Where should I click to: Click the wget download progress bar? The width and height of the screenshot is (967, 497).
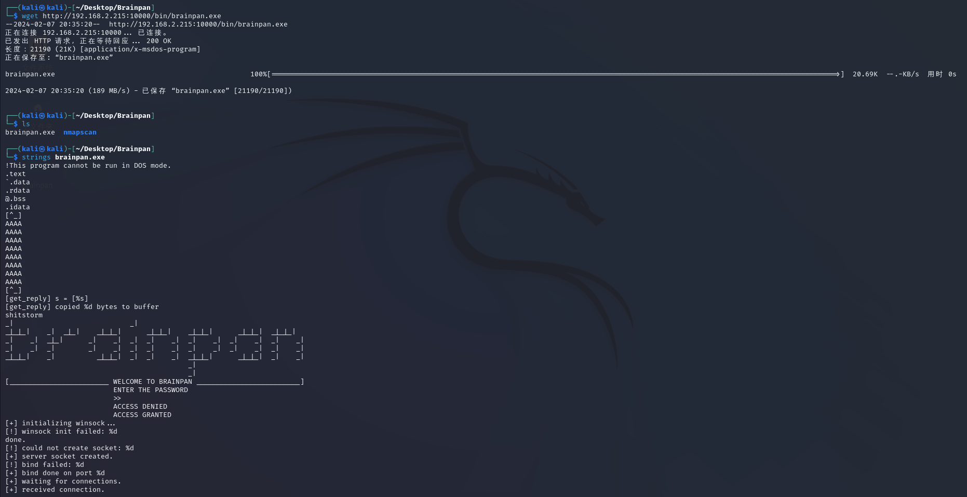(x=556, y=74)
